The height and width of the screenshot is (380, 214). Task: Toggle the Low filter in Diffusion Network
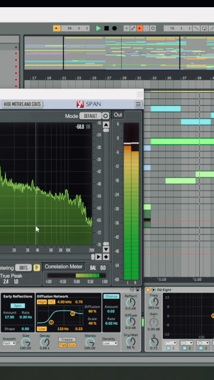pos(42,329)
